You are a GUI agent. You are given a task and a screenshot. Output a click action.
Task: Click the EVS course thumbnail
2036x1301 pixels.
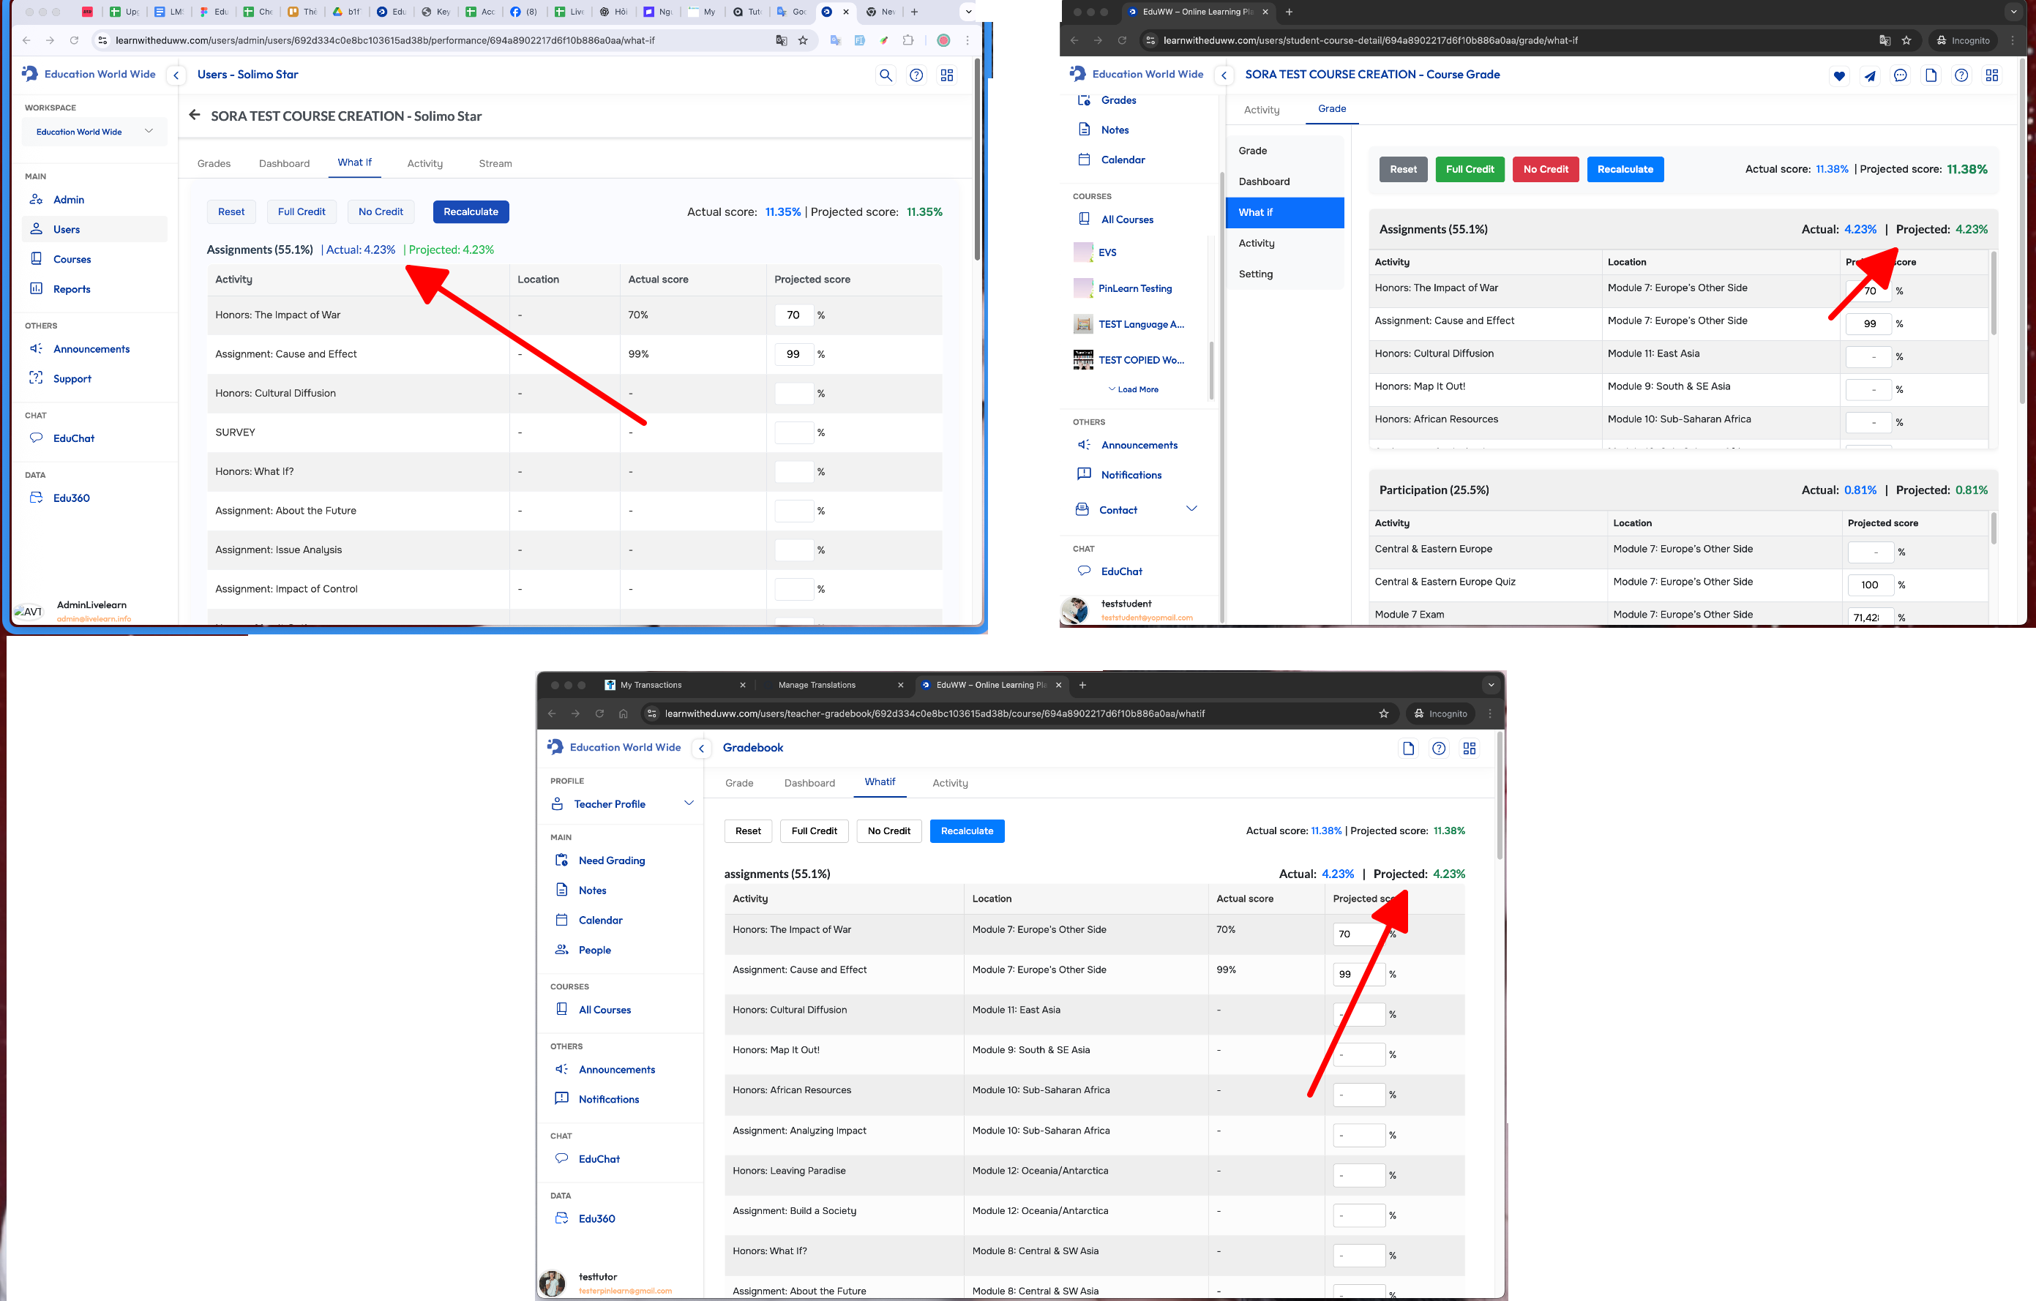click(1082, 252)
